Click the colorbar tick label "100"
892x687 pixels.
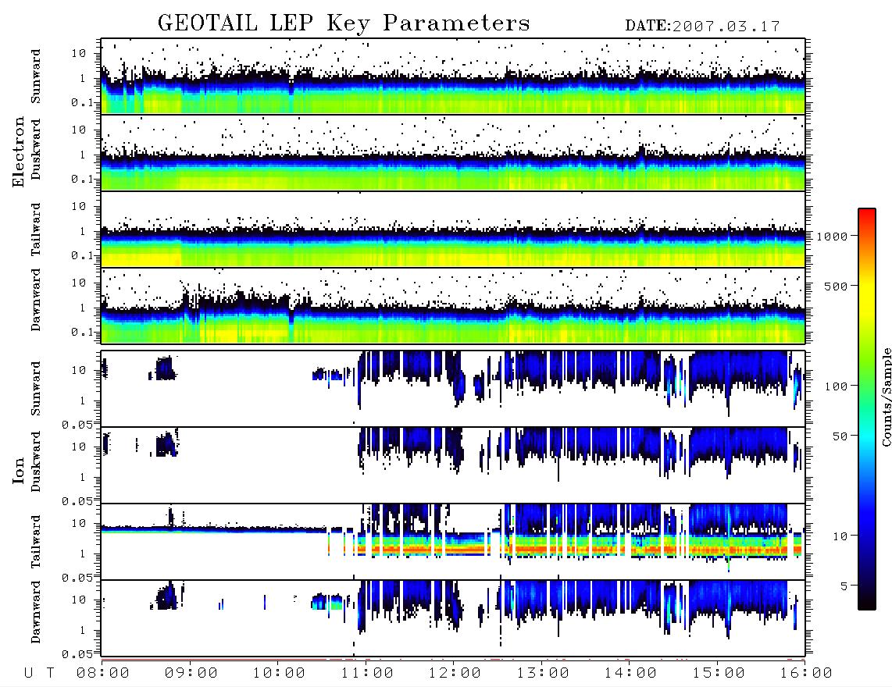point(836,386)
